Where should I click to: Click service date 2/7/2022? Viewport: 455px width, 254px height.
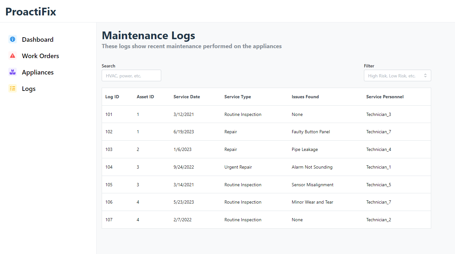[182, 220]
